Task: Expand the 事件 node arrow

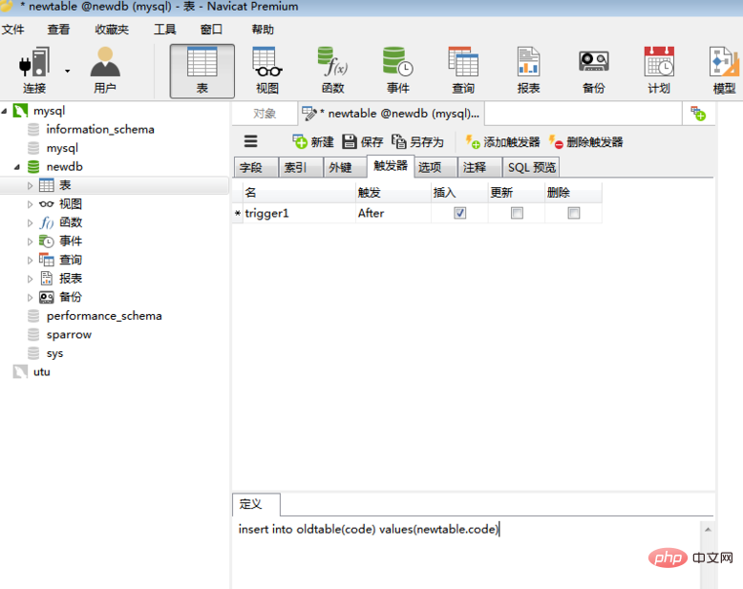Action: coord(30,242)
